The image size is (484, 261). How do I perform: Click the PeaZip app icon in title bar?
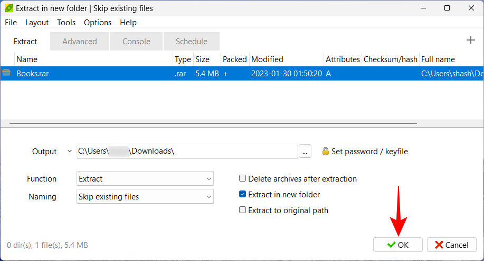(8, 8)
